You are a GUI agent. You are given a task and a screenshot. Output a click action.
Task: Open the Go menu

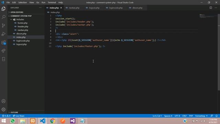(x=37, y=2)
